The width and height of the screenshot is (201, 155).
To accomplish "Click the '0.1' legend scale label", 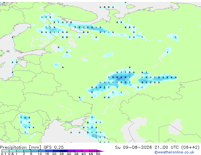I will pyautogui.click(x=3, y=154).
